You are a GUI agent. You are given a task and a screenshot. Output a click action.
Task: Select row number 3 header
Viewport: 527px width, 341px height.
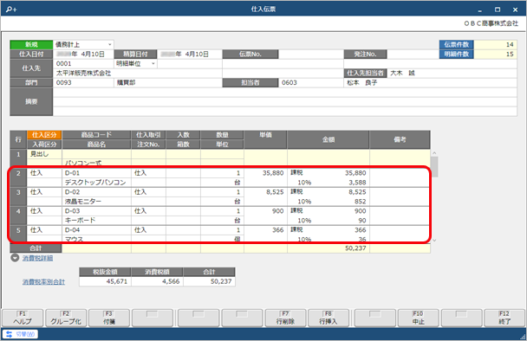coord(18,196)
